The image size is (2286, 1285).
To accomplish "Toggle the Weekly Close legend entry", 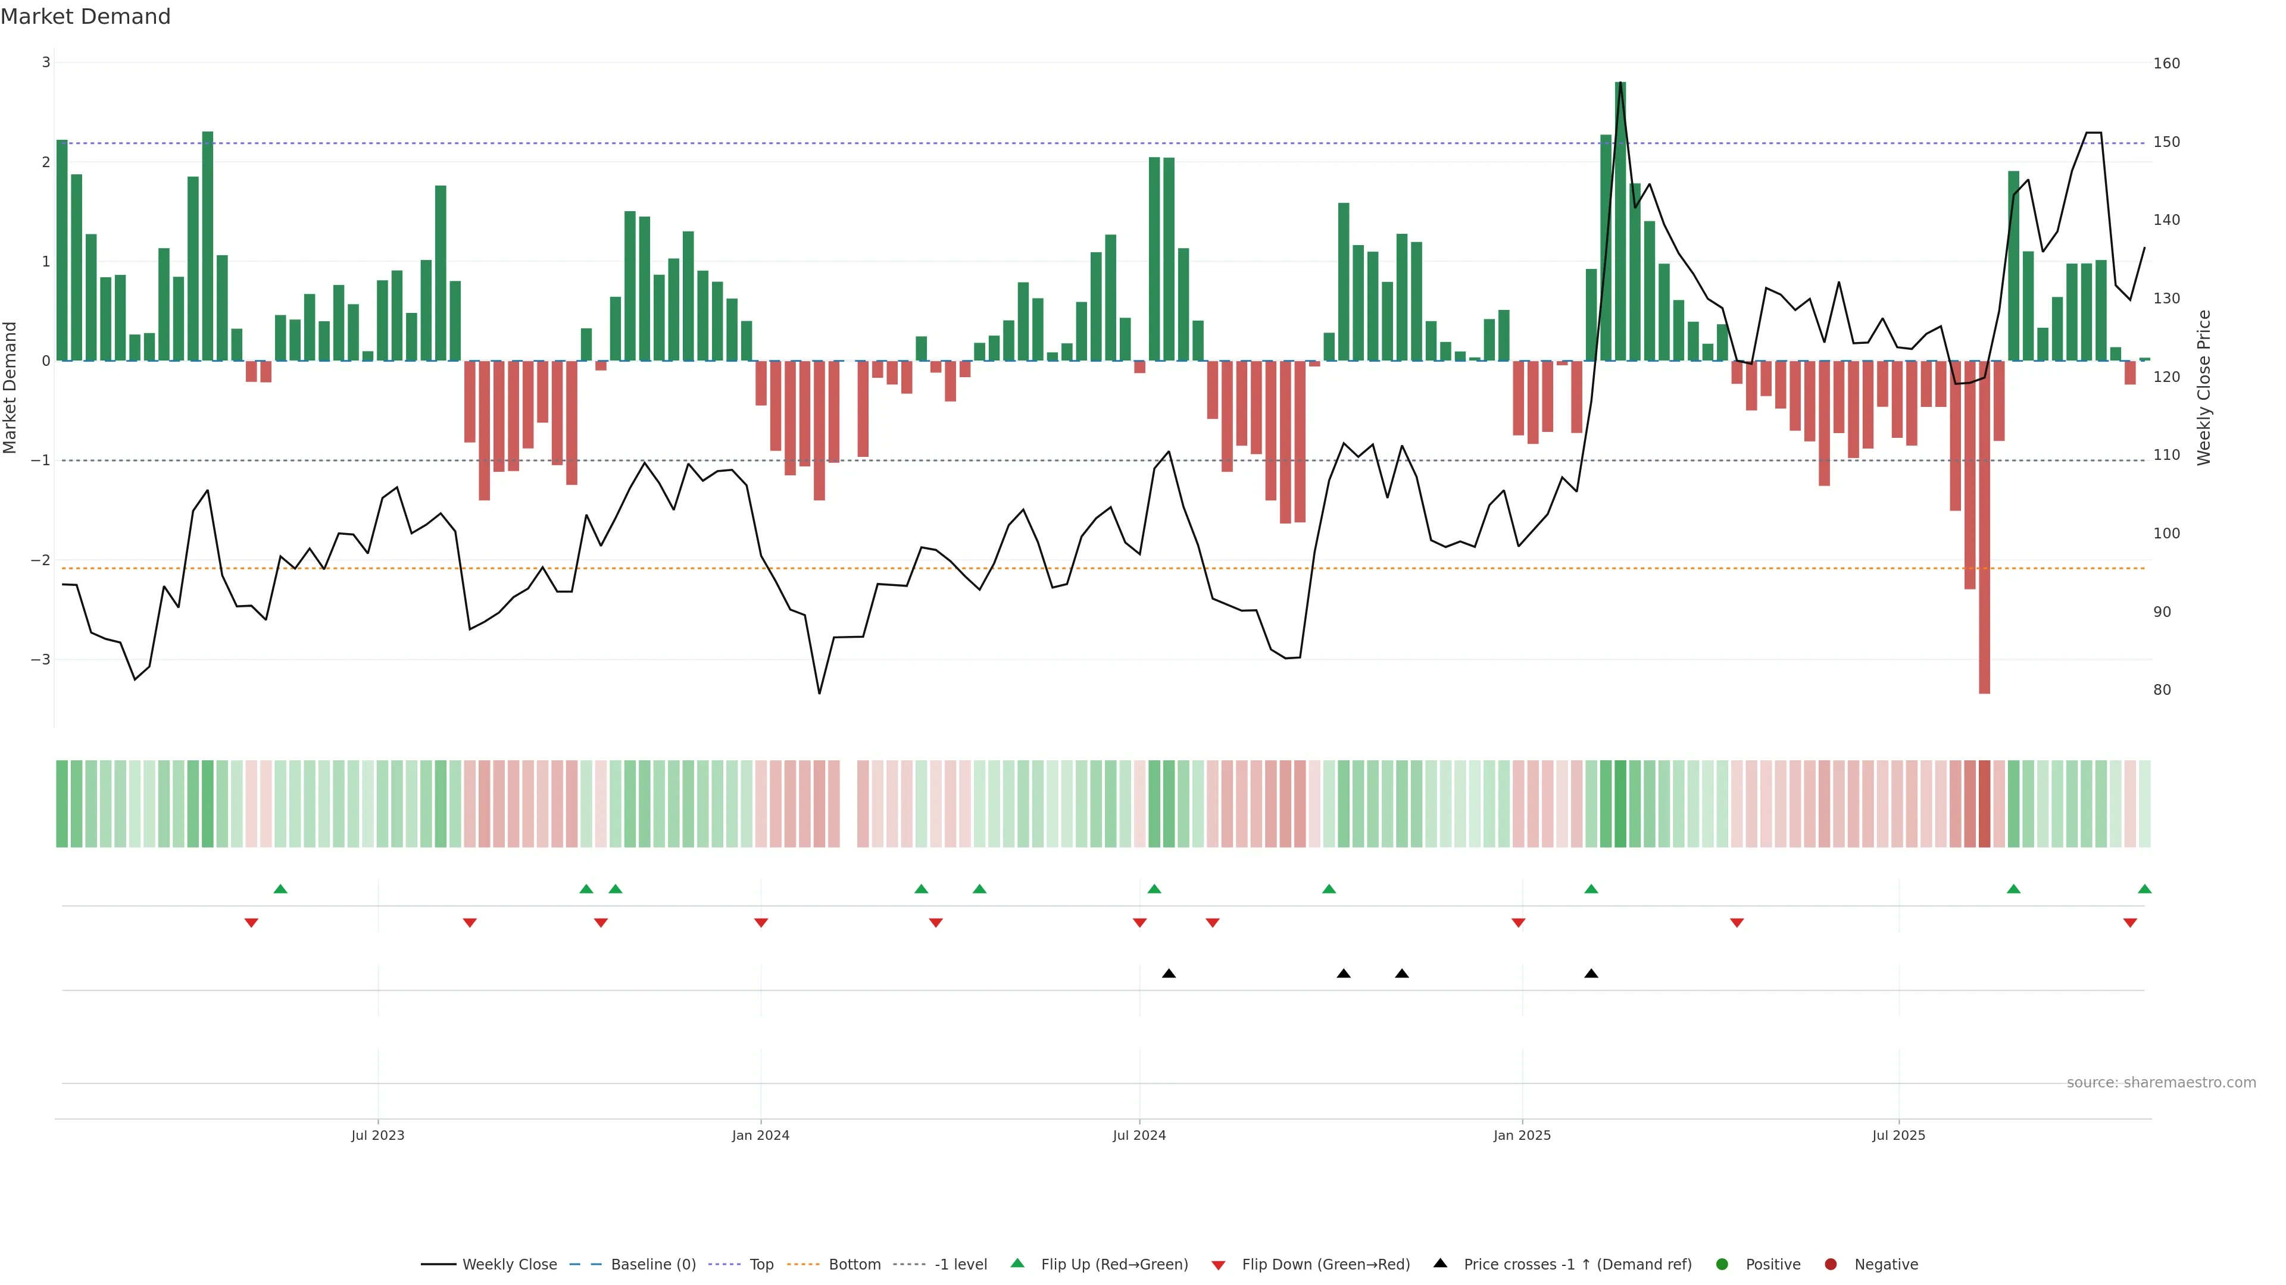I will pos(508,1265).
